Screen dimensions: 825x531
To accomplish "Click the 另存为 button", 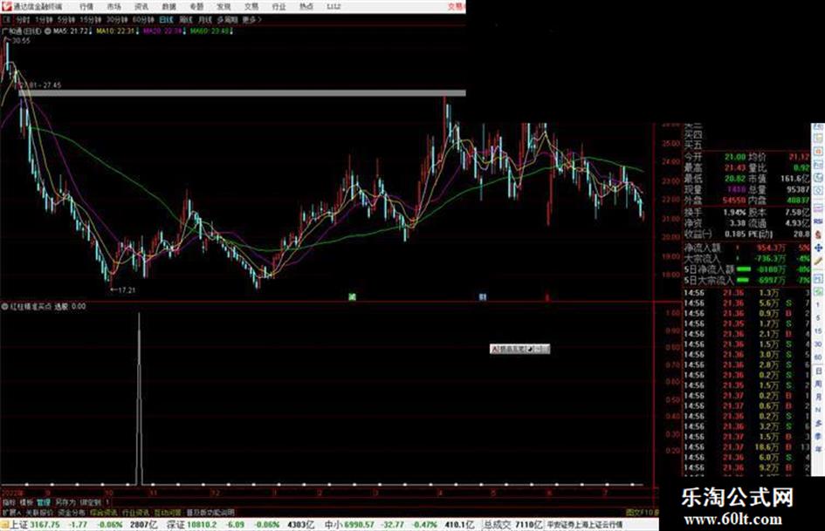I will coord(65,502).
